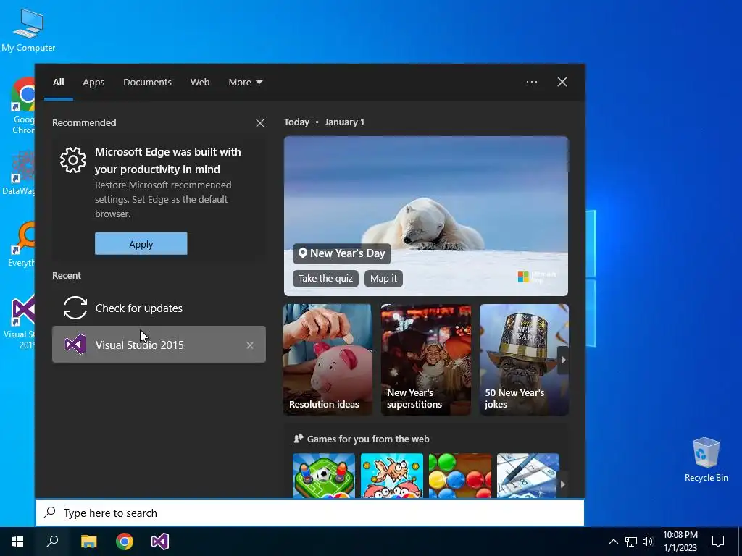
Task: Click the volume speaker tray icon
Action: (x=649, y=542)
